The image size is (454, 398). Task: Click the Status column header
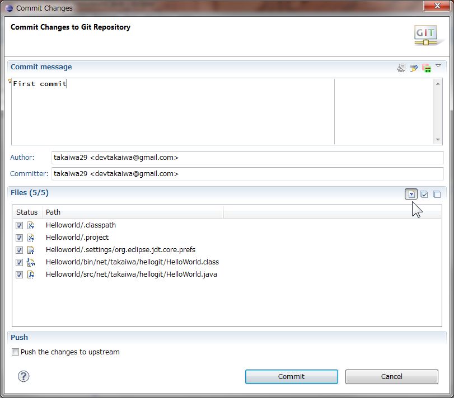pos(27,212)
